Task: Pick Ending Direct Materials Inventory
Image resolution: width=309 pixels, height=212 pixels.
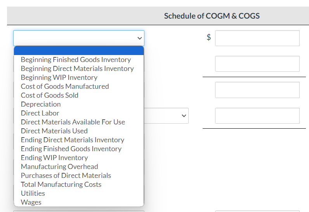Action: [x=73, y=140]
